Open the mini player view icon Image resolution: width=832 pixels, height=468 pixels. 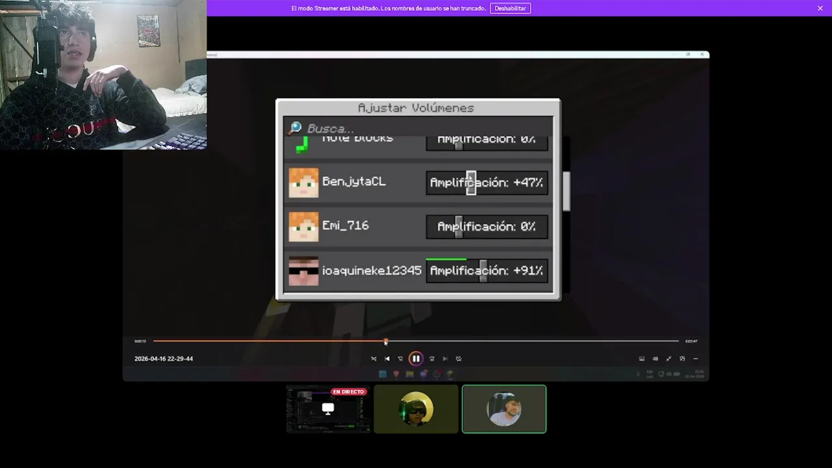point(682,359)
